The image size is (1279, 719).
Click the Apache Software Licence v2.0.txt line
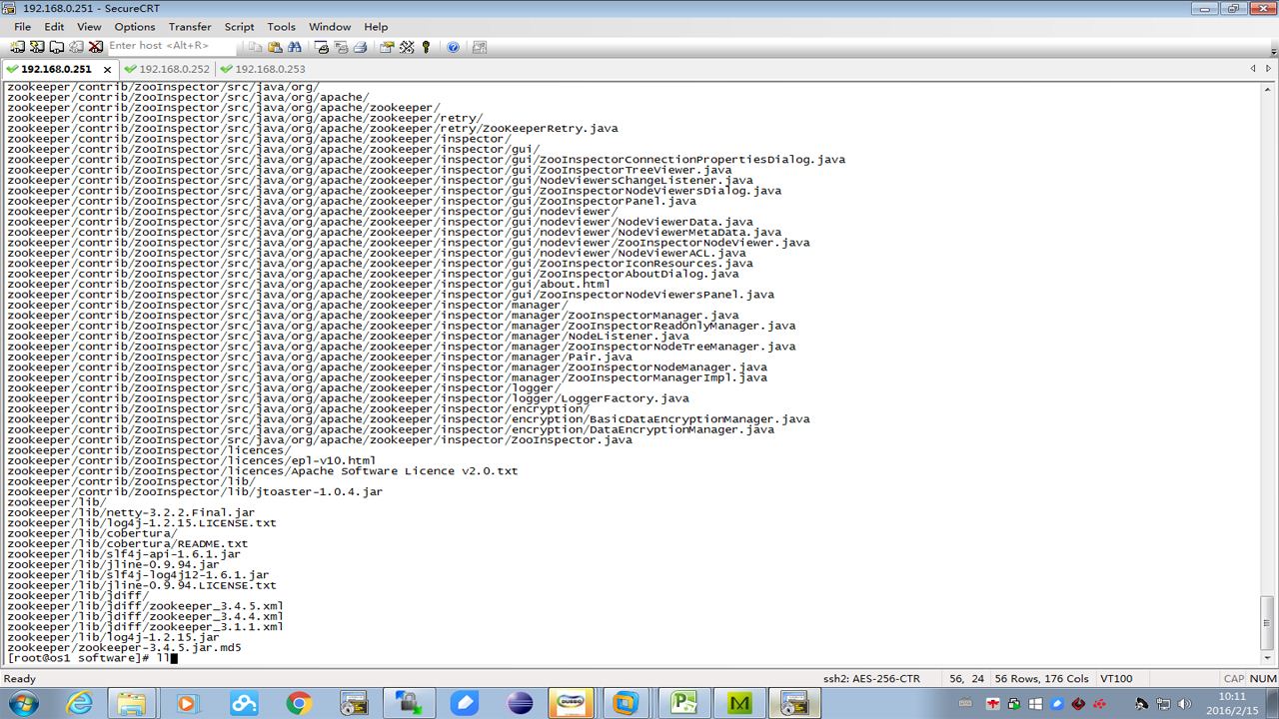[x=263, y=471]
